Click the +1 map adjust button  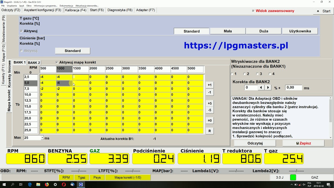pos(210,85)
